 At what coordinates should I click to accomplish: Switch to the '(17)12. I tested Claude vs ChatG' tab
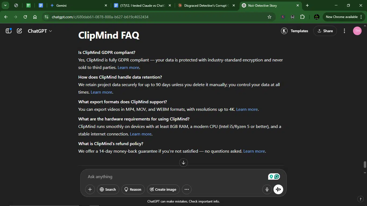tap(143, 5)
